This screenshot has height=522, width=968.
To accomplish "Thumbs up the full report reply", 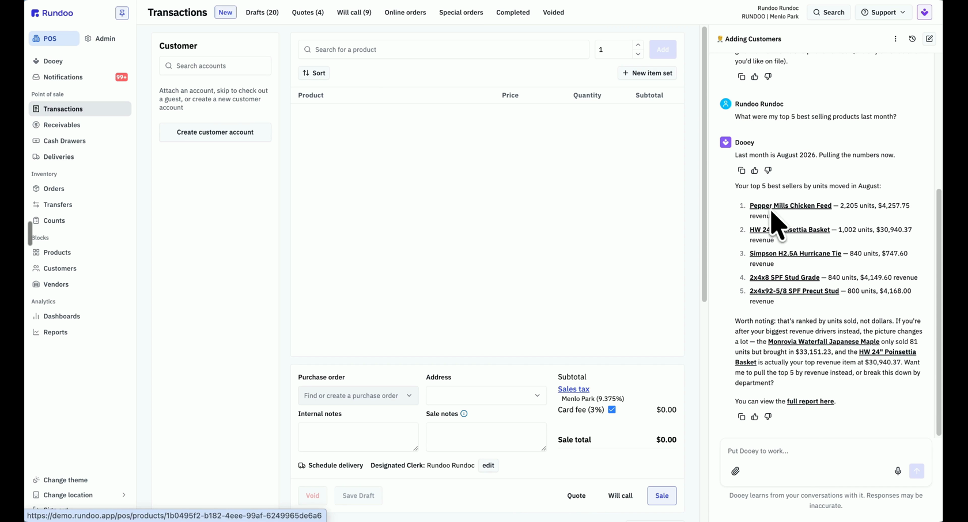I will pos(755,417).
